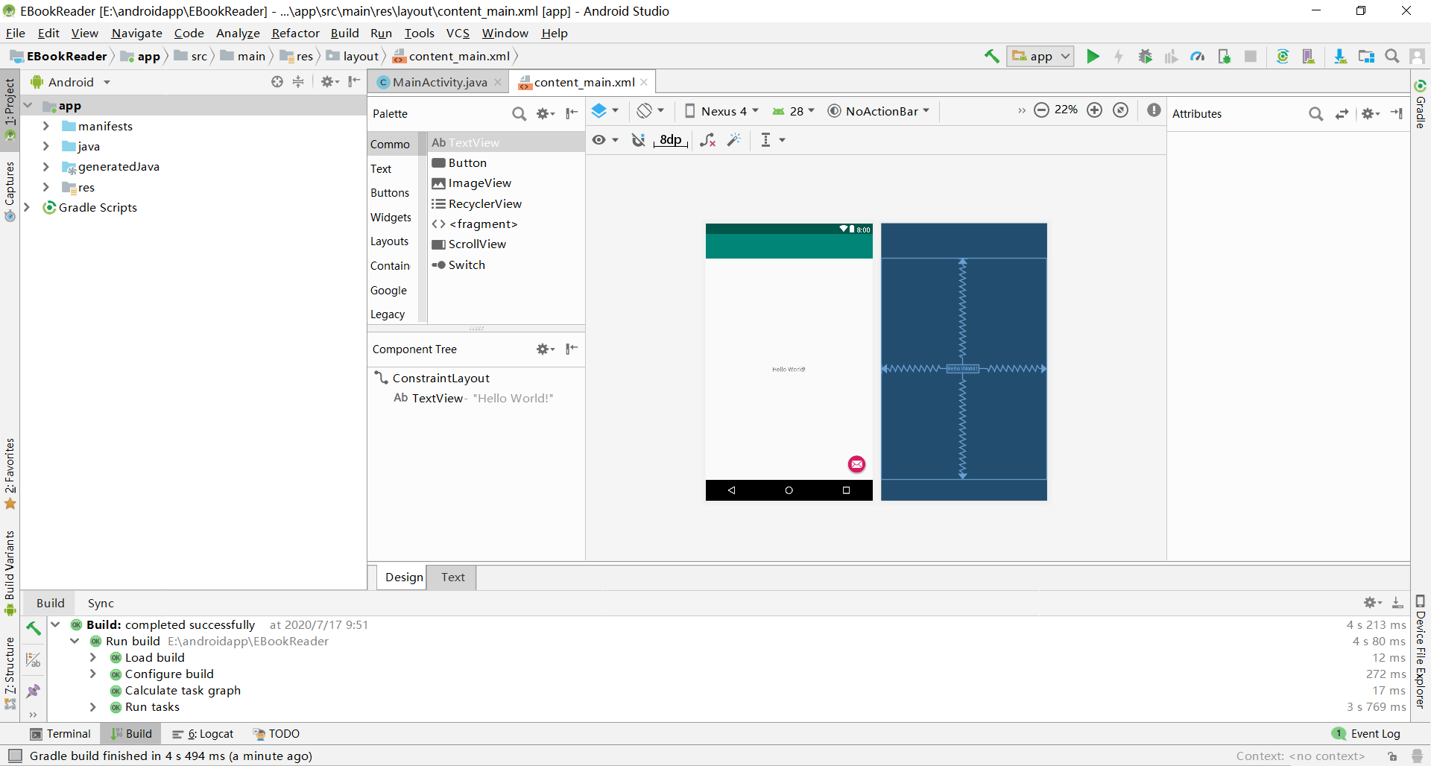Open NoActionBar theme dropdown
1431x766 pixels.
click(x=879, y=111)
